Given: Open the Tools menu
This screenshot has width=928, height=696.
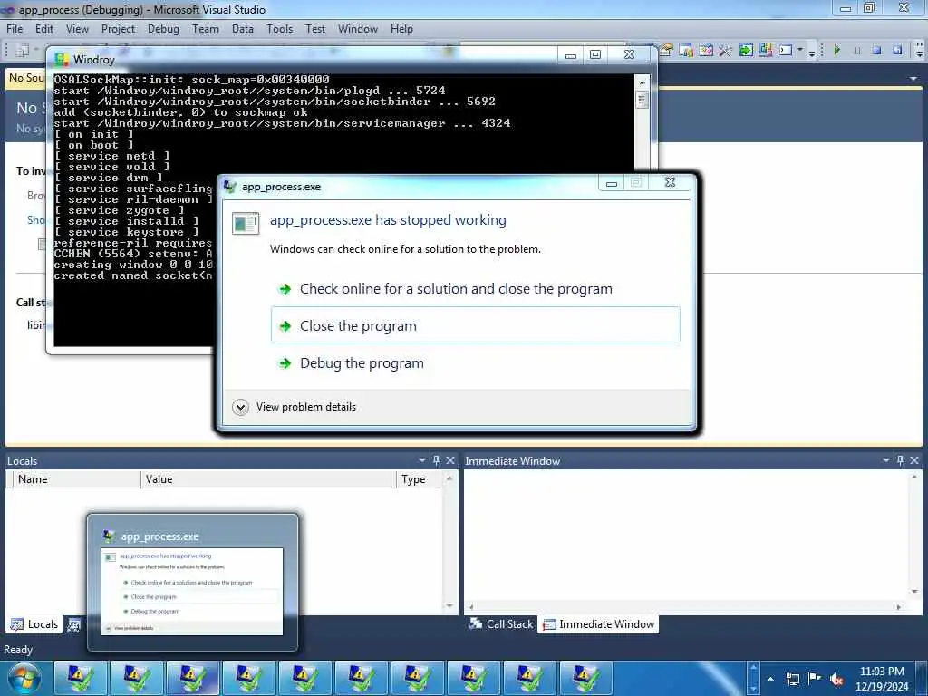Looking at the screenshot, I should tap(279, 29).
